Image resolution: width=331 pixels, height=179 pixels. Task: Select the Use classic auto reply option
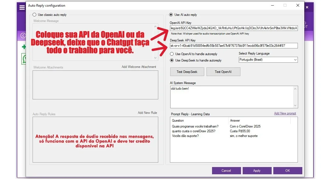[x=35, y=15]
